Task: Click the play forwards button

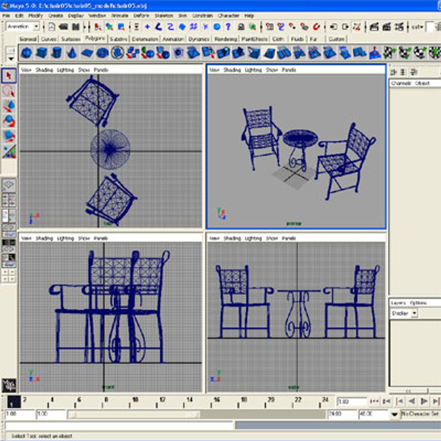Action: [x=424, y=401]
